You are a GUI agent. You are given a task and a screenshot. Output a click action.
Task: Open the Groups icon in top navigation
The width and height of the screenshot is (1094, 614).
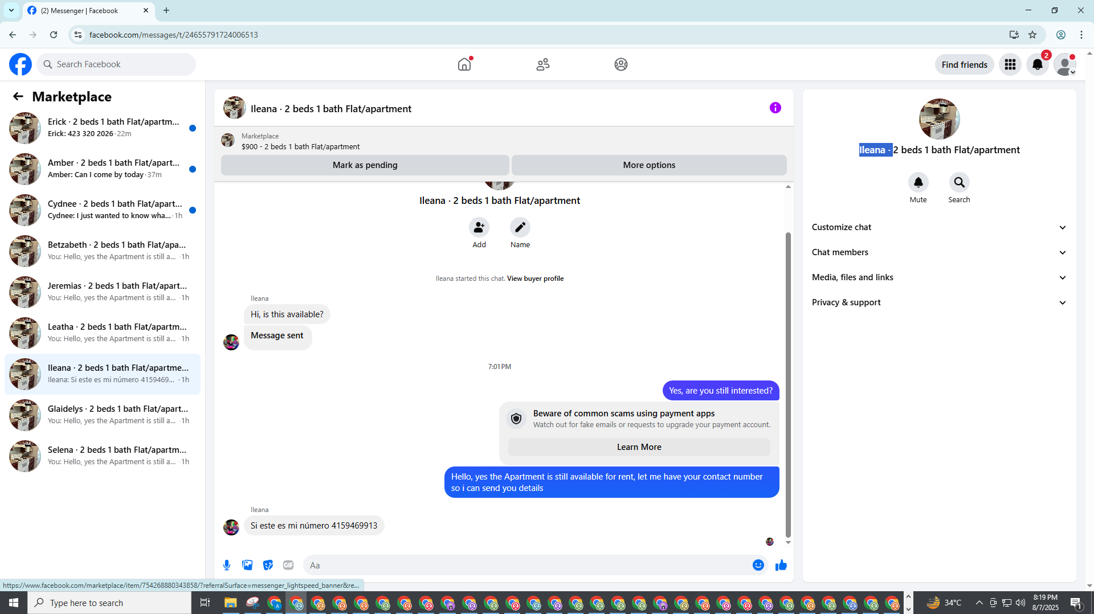click(621, 64)
